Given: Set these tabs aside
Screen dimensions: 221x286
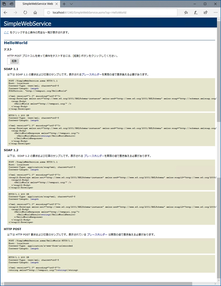Looking at the screenshot, I should (x=11, y=4).
